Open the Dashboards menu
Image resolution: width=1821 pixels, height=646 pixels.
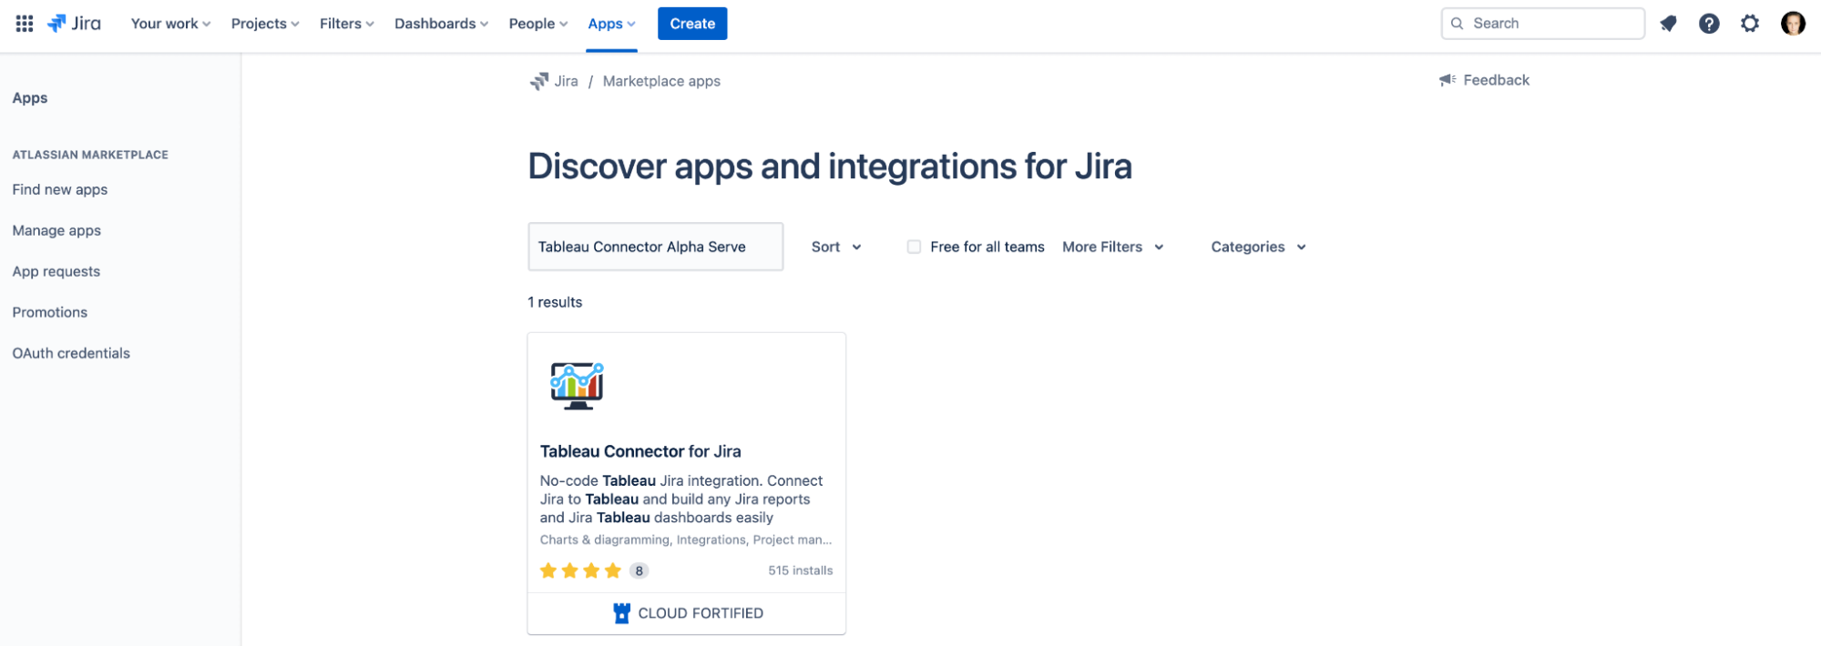tap(441, 24)
